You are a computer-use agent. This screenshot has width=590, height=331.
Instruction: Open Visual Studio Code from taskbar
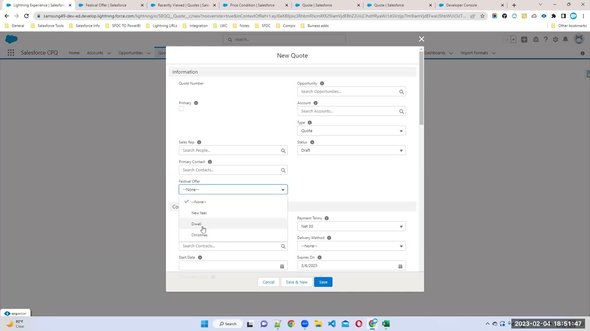click(x=332, y=324)
